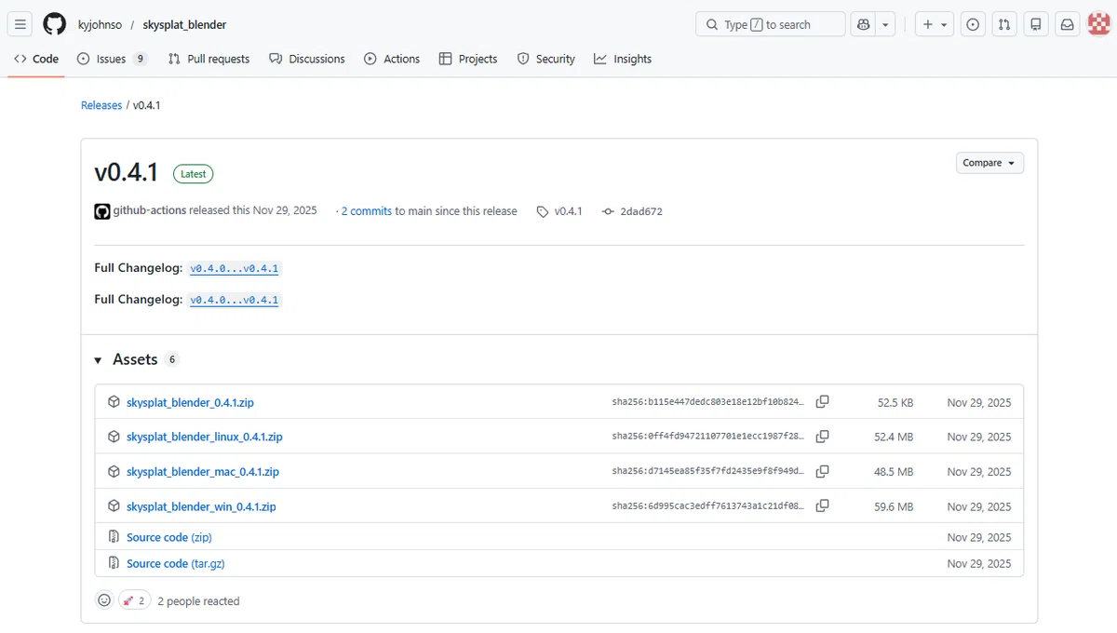Open first v0.4.0...v0.4.1 changelog link
The height and width of the screenshot is (633, 1117).
click(x=235, y=268)
